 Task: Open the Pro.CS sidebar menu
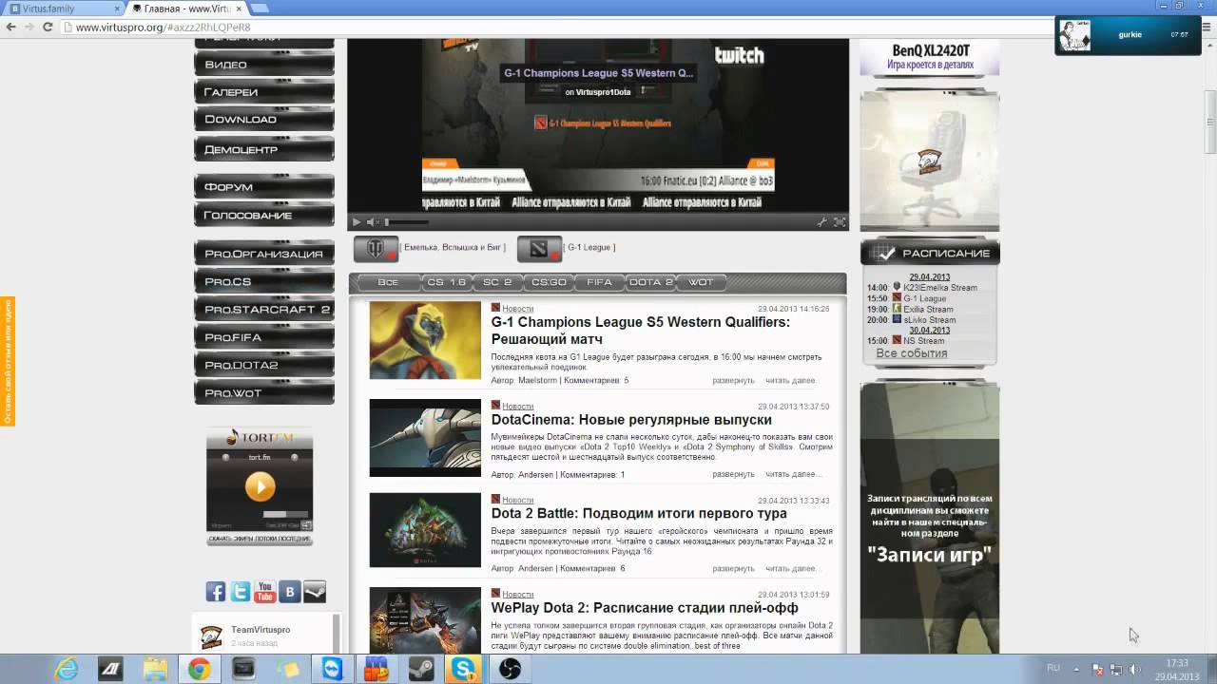coord(264,282)
